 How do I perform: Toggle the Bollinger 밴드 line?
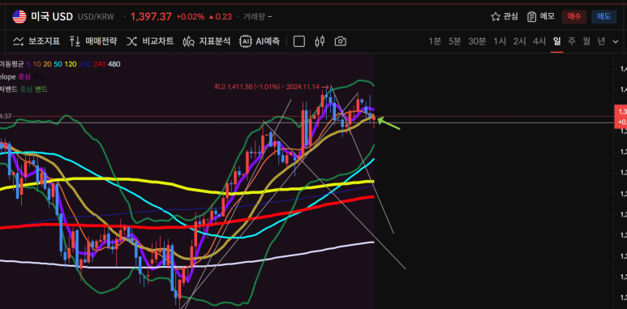41,89
